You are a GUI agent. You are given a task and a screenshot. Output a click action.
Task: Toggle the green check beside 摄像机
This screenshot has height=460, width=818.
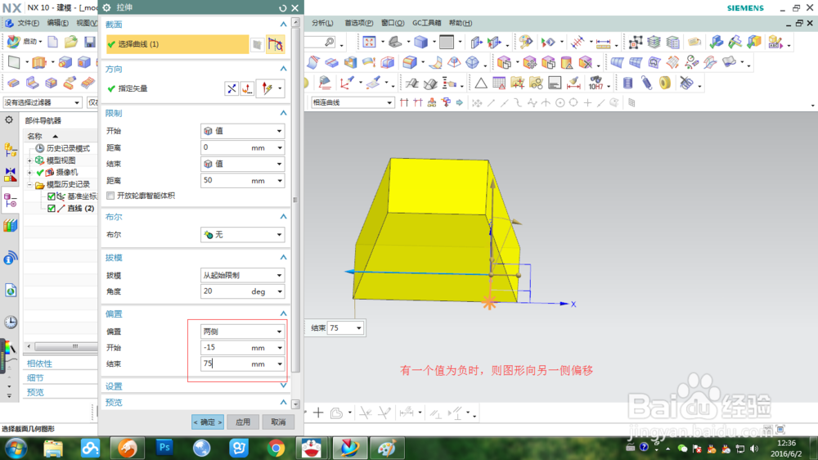[40, 173]
